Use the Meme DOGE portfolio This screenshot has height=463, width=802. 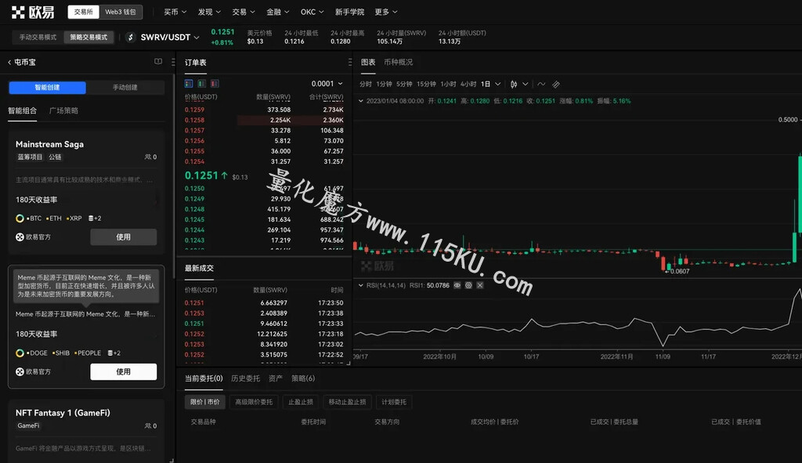[123, 372]
